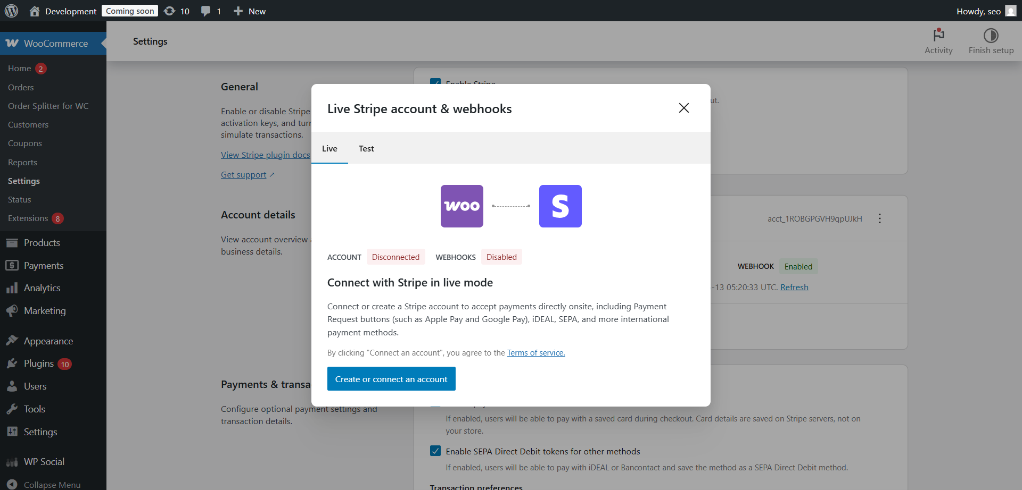Click the Collapse Menu arrow icon
1022x490 pixels.
[12, 484]
